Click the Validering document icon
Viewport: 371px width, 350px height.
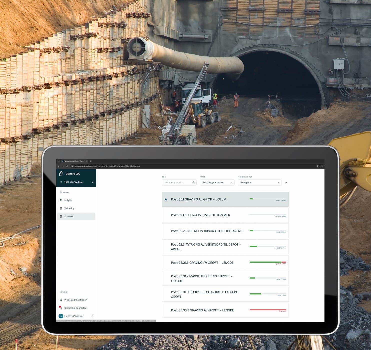61,208
